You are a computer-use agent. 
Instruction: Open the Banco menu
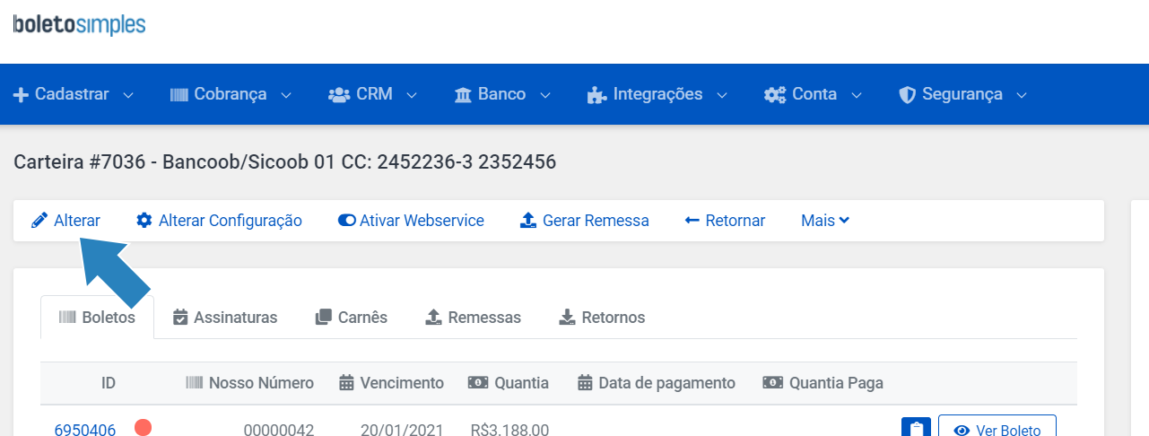pyautogui.click(x=503, y=94)
